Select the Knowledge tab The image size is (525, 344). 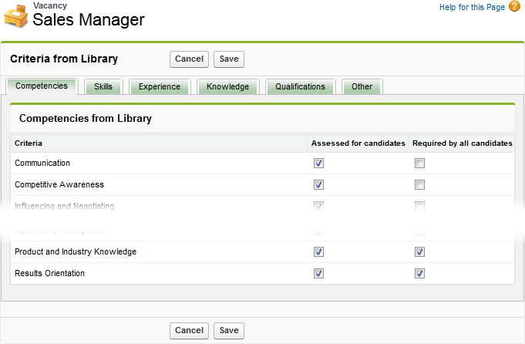click(x=227, y=86)
